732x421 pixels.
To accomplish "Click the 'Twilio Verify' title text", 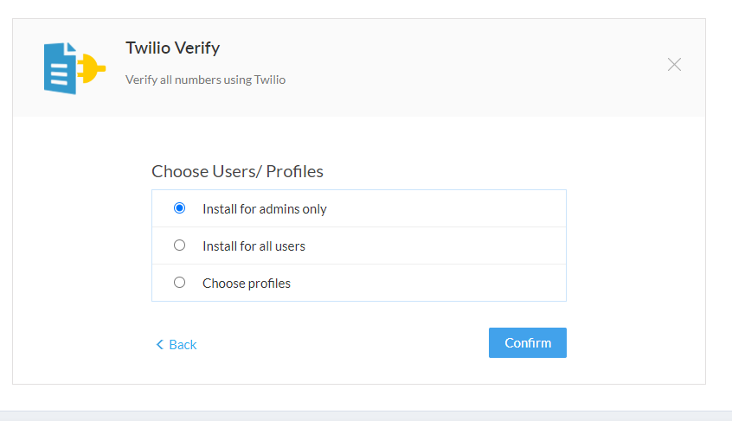I will tap(173, 48).
